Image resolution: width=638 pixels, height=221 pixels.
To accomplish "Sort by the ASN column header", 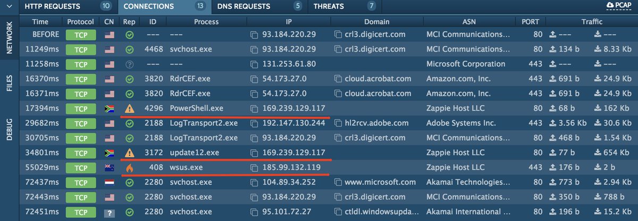I will [468, 22].
